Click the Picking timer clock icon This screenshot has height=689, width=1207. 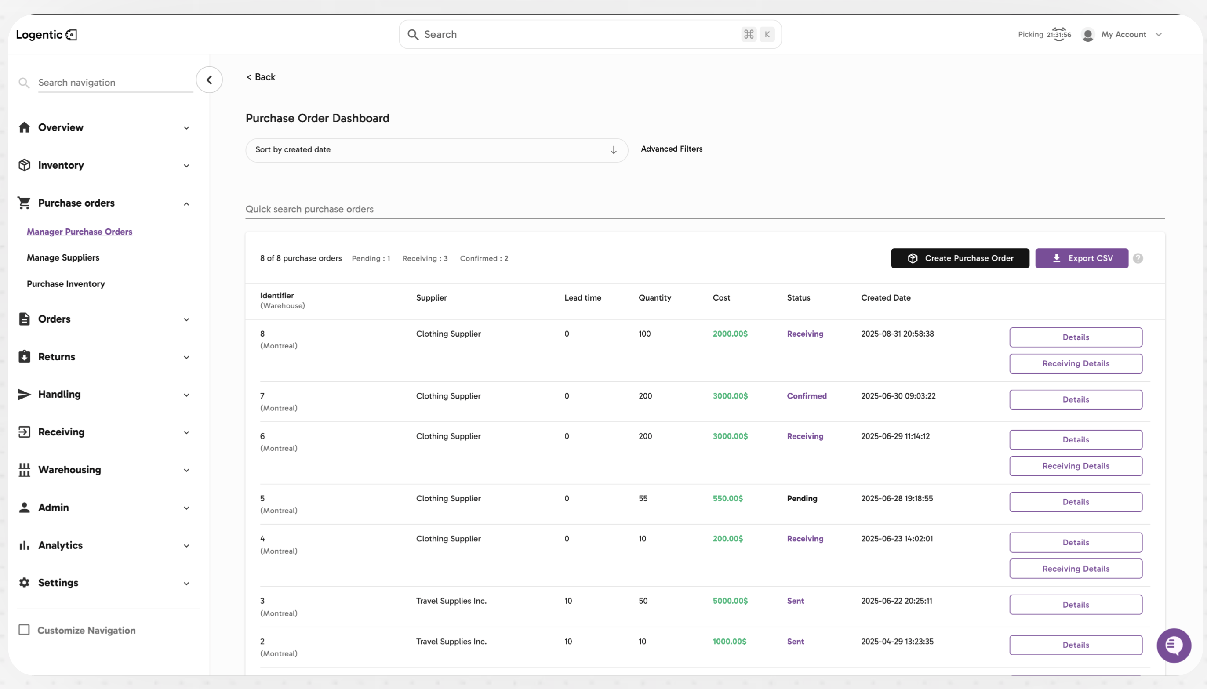tap(1059, 35)
